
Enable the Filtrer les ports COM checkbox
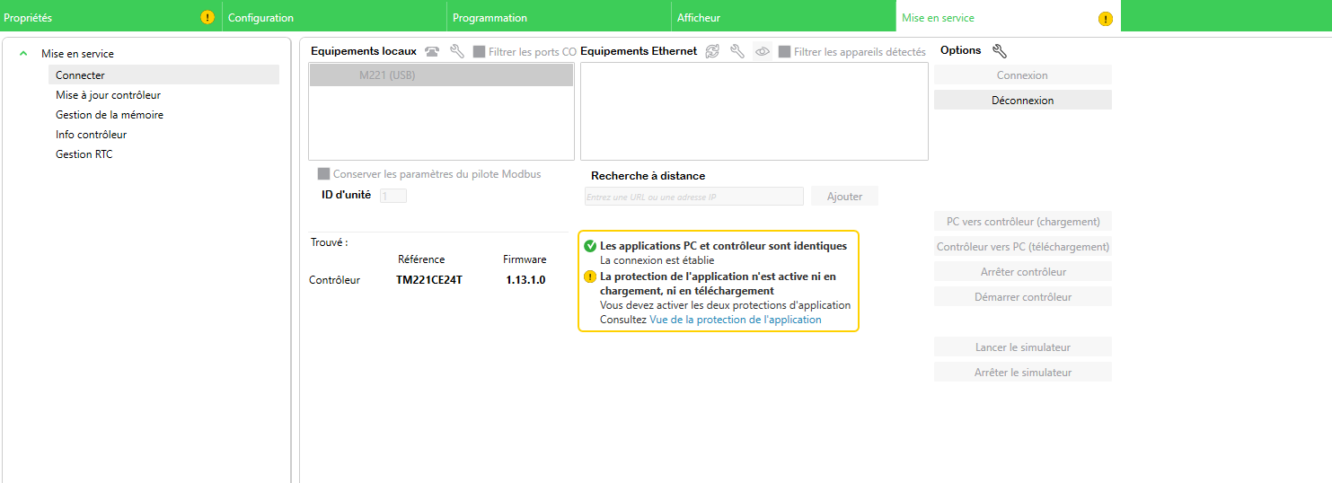(x=480, y=52)
